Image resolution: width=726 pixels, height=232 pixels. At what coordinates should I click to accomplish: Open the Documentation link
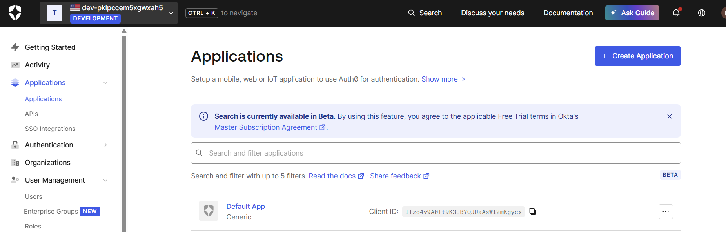click(x=568, y=13)
